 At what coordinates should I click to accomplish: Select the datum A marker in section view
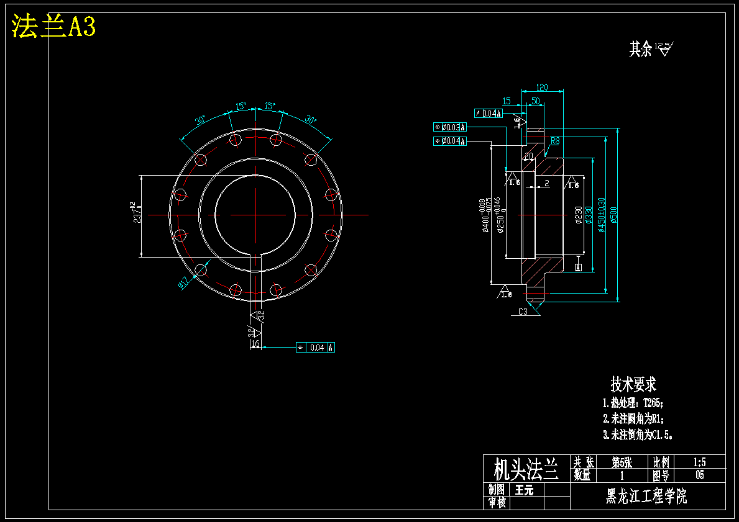579,268
